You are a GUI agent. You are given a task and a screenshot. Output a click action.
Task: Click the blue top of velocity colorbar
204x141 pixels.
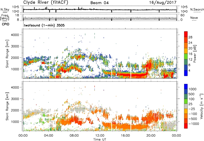pyautogui.click(x=186, y=86)
